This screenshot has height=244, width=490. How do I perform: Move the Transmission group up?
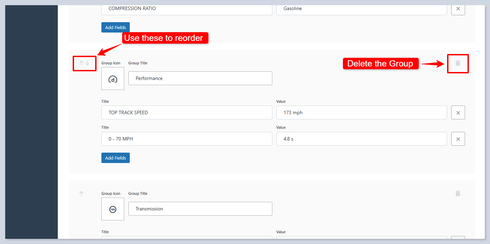81,193
